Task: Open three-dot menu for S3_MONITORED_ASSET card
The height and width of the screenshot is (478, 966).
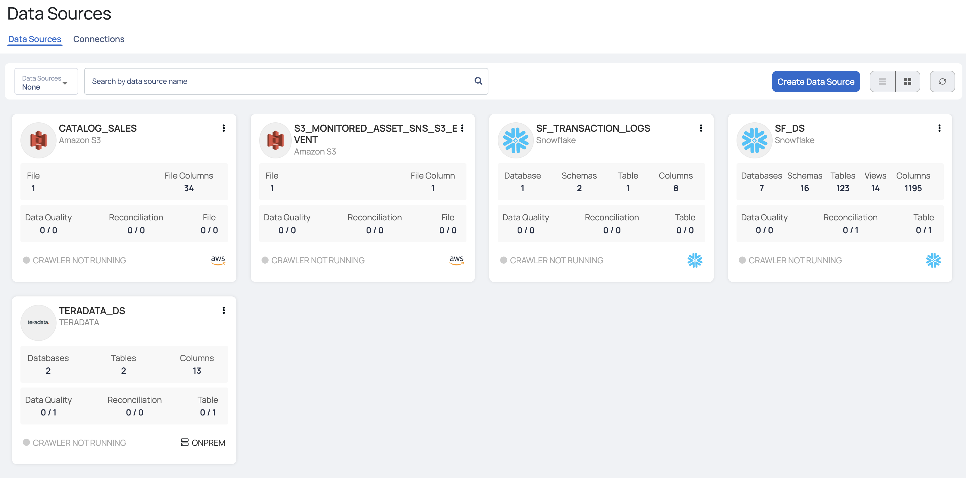Action: coord(462,128)
